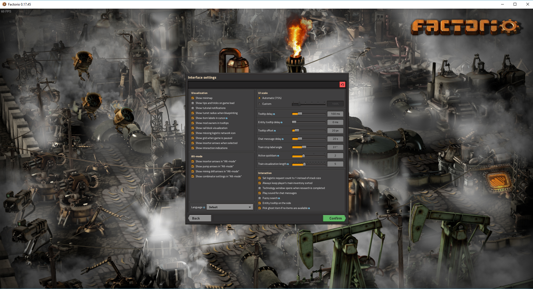Click info icon beside Pick ghost item option
Viewport: 533px width, 289px height.
point(309,208)
